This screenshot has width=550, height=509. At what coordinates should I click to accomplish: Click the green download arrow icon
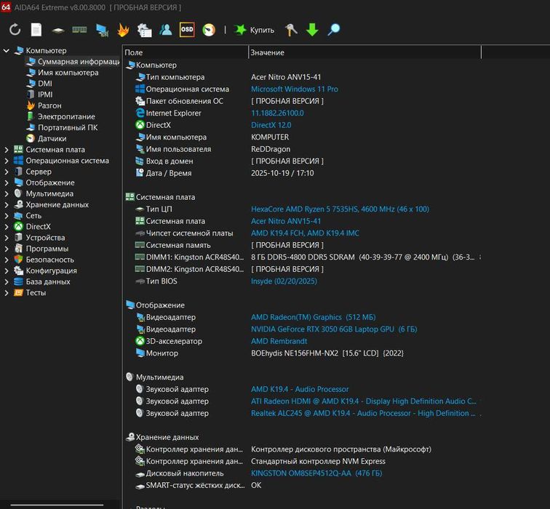[312, 30]
